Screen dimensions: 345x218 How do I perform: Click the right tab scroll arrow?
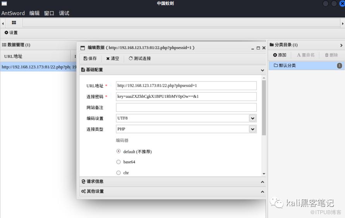click(x=343, y=23)
